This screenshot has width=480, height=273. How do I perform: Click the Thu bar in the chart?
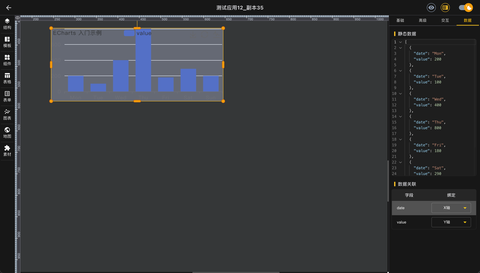tap(143, 60)
